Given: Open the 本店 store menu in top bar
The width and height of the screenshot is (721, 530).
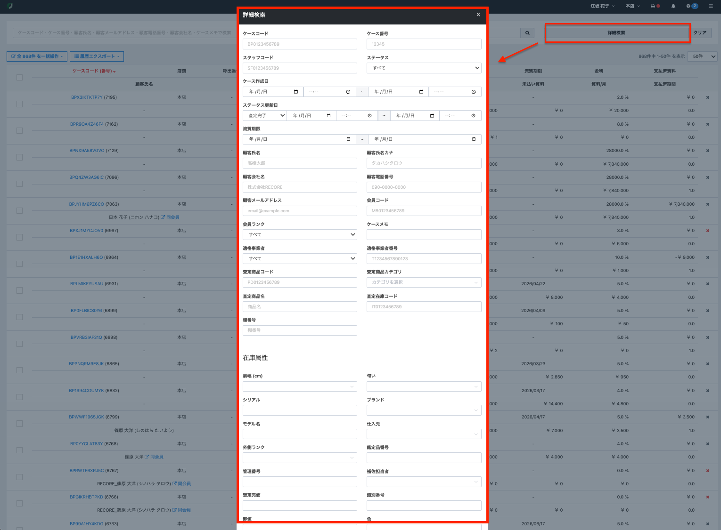Looking at the screenshot, I should point(632,6).
